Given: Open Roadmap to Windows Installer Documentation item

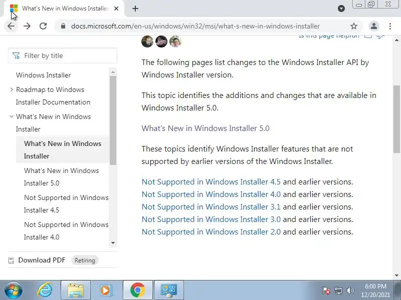Looking at the screenshot, I should [53, 96].
